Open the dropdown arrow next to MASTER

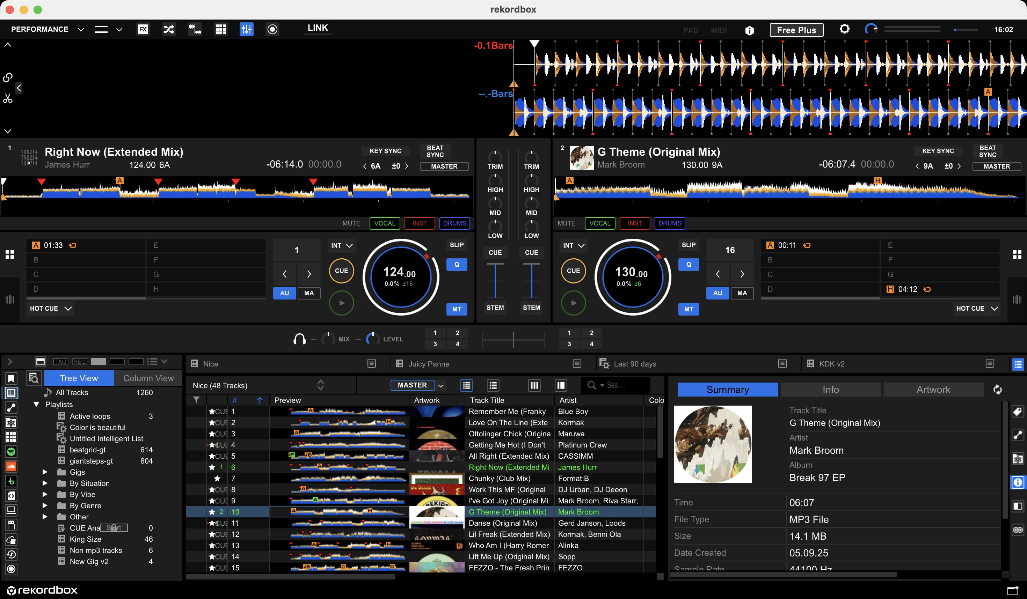440,386
